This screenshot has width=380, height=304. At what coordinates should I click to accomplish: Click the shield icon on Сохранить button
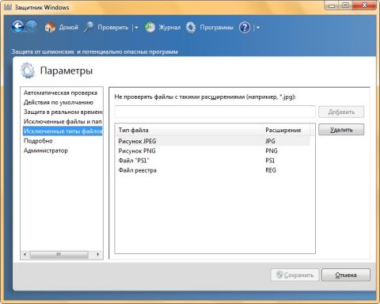pyautogui.click(x=279, y=275)
